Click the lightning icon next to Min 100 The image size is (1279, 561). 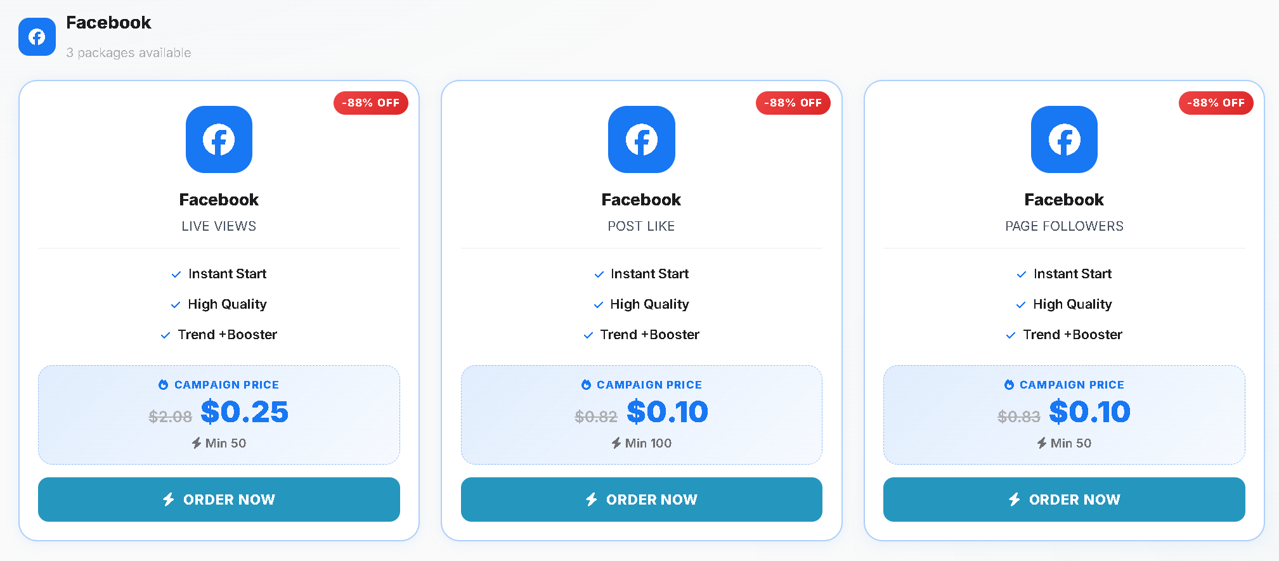[x=616, y=443]
